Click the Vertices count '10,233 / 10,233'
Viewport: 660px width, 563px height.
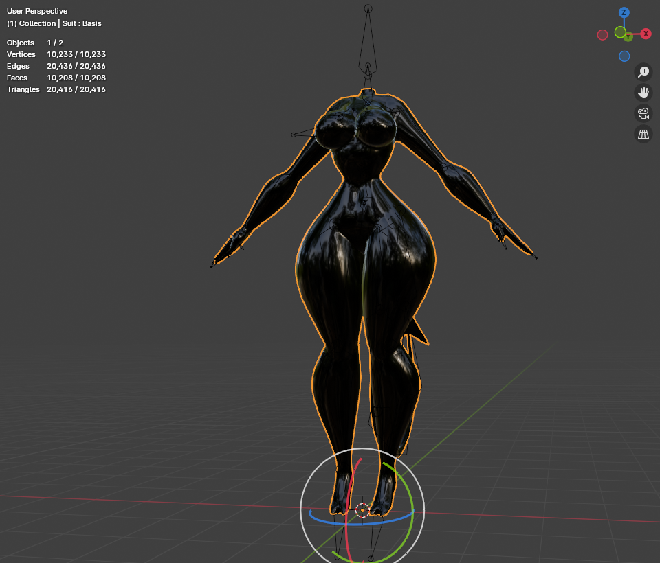click(x=76, y=54)
